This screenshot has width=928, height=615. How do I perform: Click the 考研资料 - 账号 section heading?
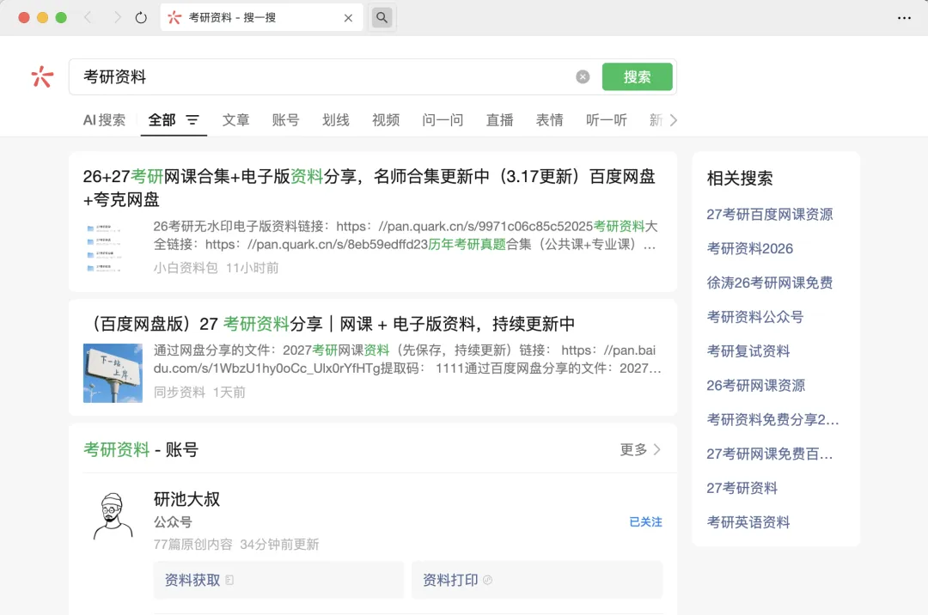[141, 449]
